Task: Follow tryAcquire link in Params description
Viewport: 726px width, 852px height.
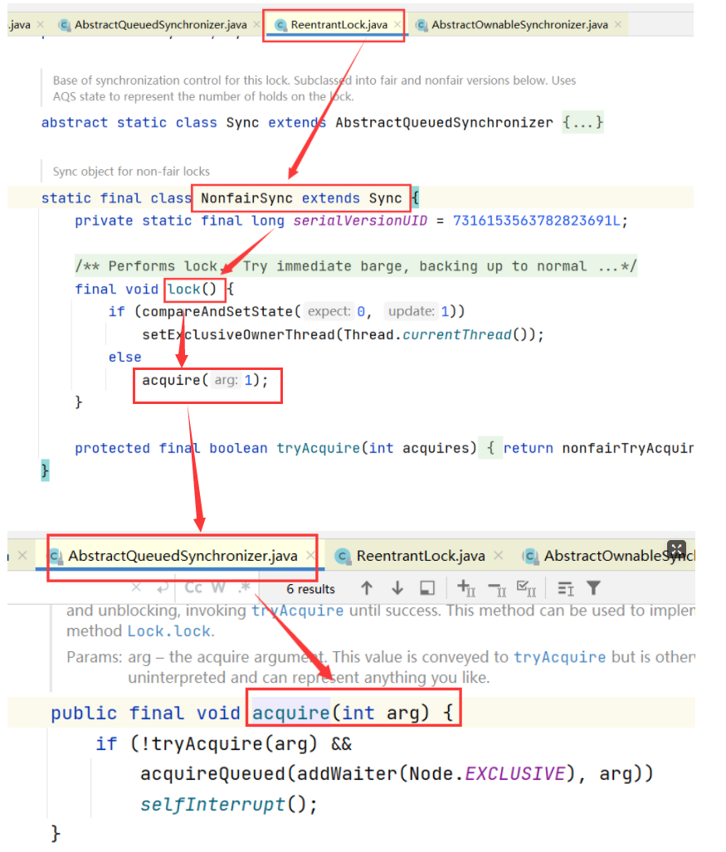Action: click(x=560, y=658)
